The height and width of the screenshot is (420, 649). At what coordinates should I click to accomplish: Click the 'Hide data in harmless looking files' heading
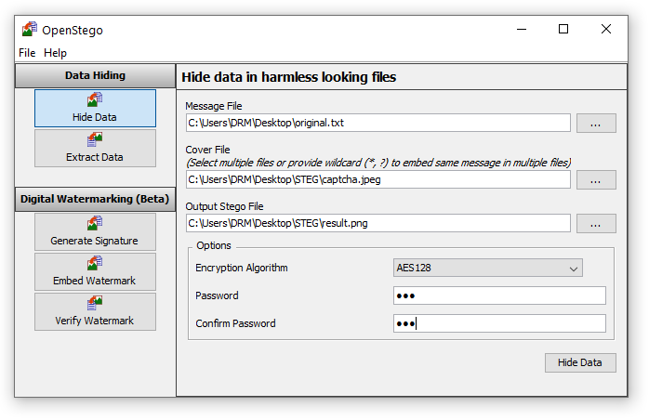[289, 77]
